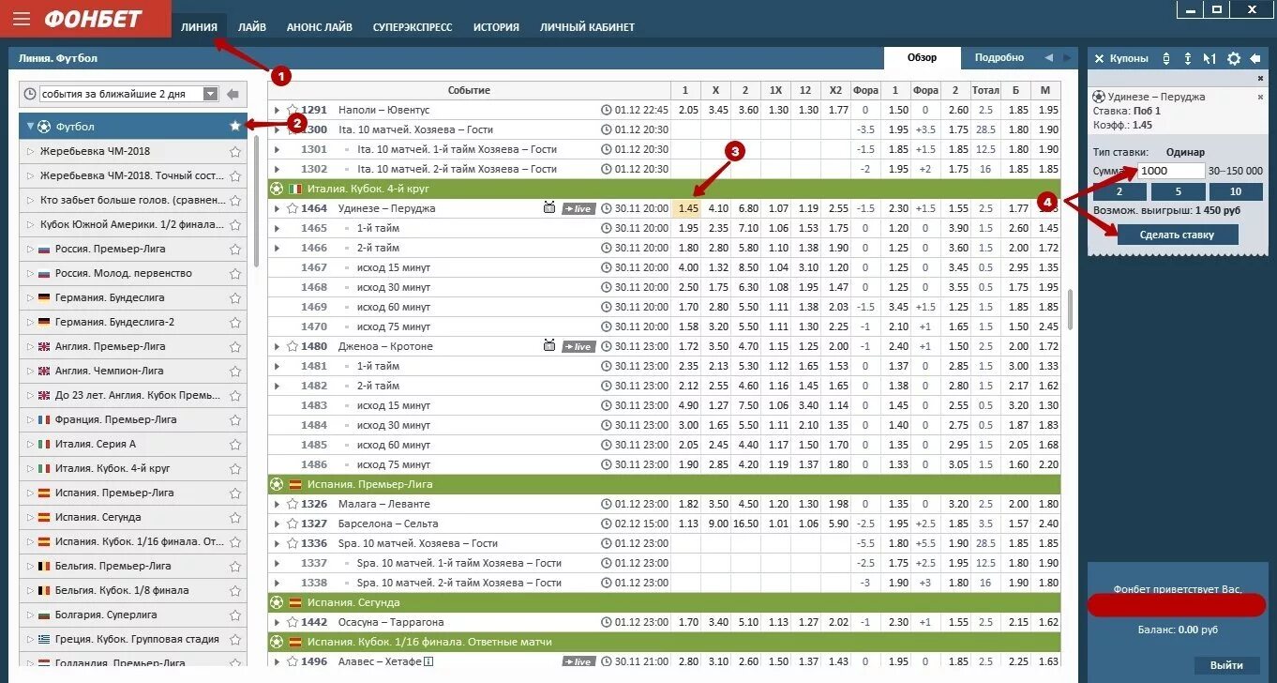Click the events table vertical scrollbar

(1070, 310)
